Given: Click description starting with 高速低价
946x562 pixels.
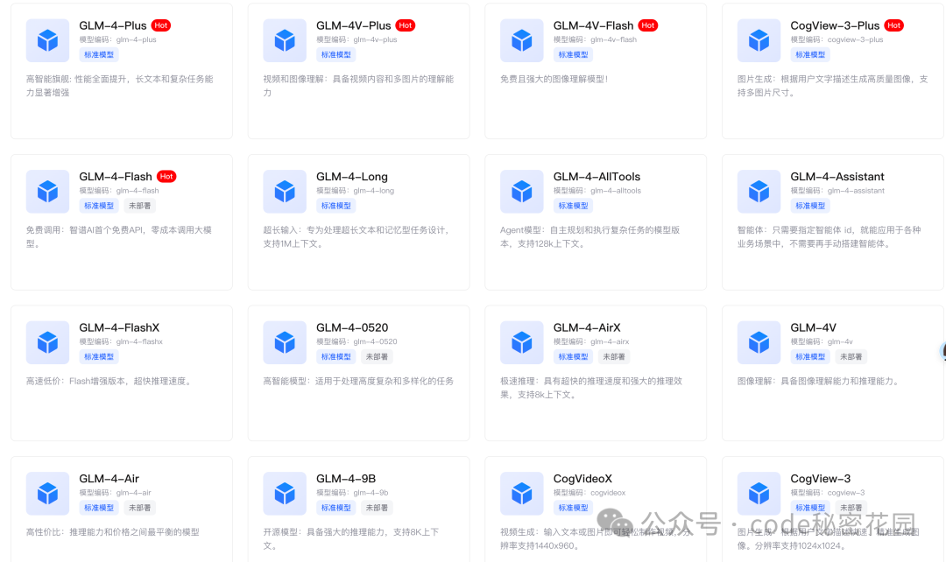Looking at the screenshot, I should [109, 381].
